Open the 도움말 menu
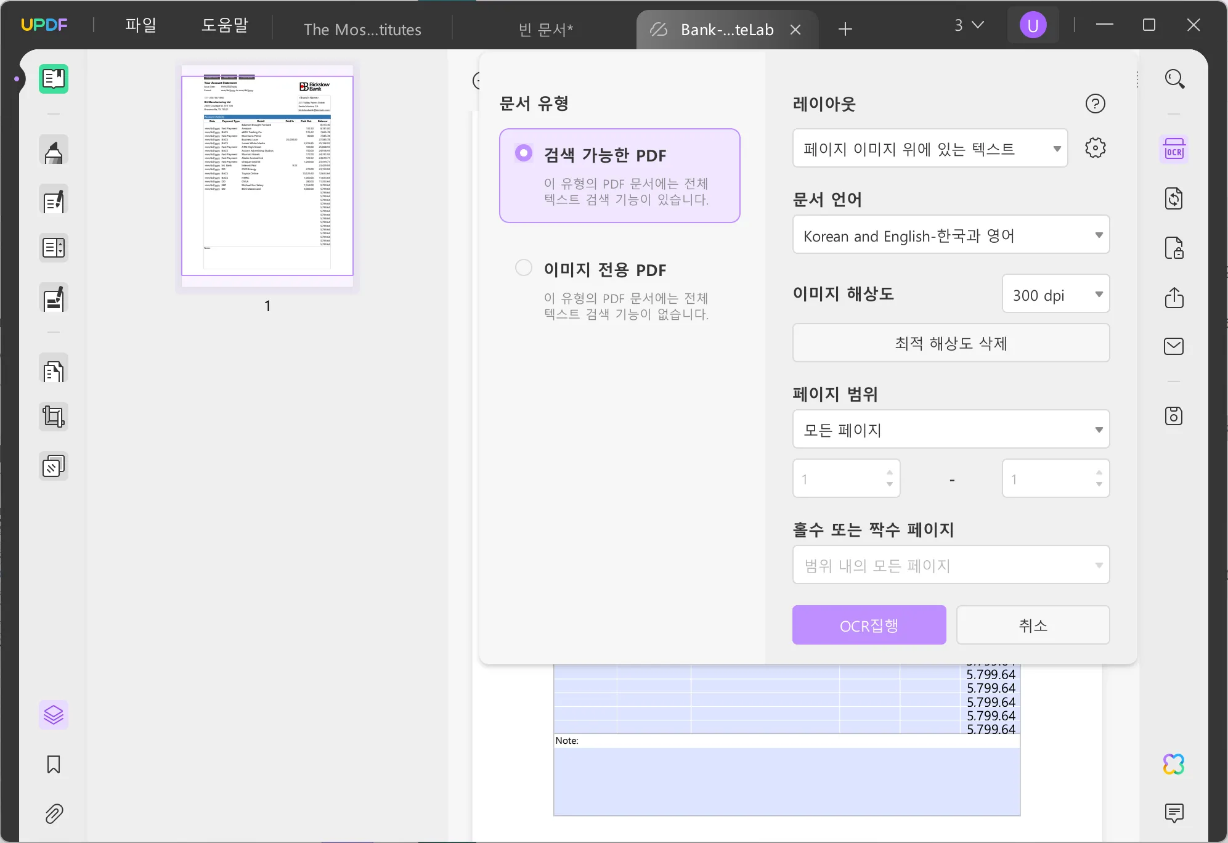Viewport: 1228px width, 843px height. point(224,25)
